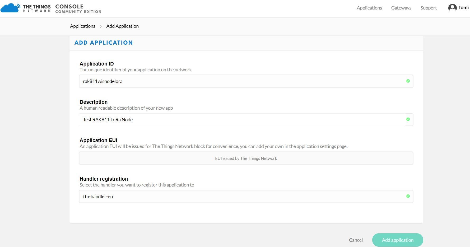This screenshot has width=470, height=247.
Task: Click green checkmark in Handler registration field
Action: pyautogui.click(x=408, y=196)
